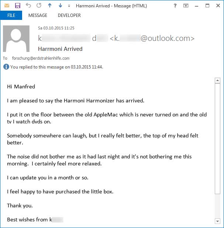Click the 'You replied to this message' info bar
224x228 pixels.
point(53,67)
